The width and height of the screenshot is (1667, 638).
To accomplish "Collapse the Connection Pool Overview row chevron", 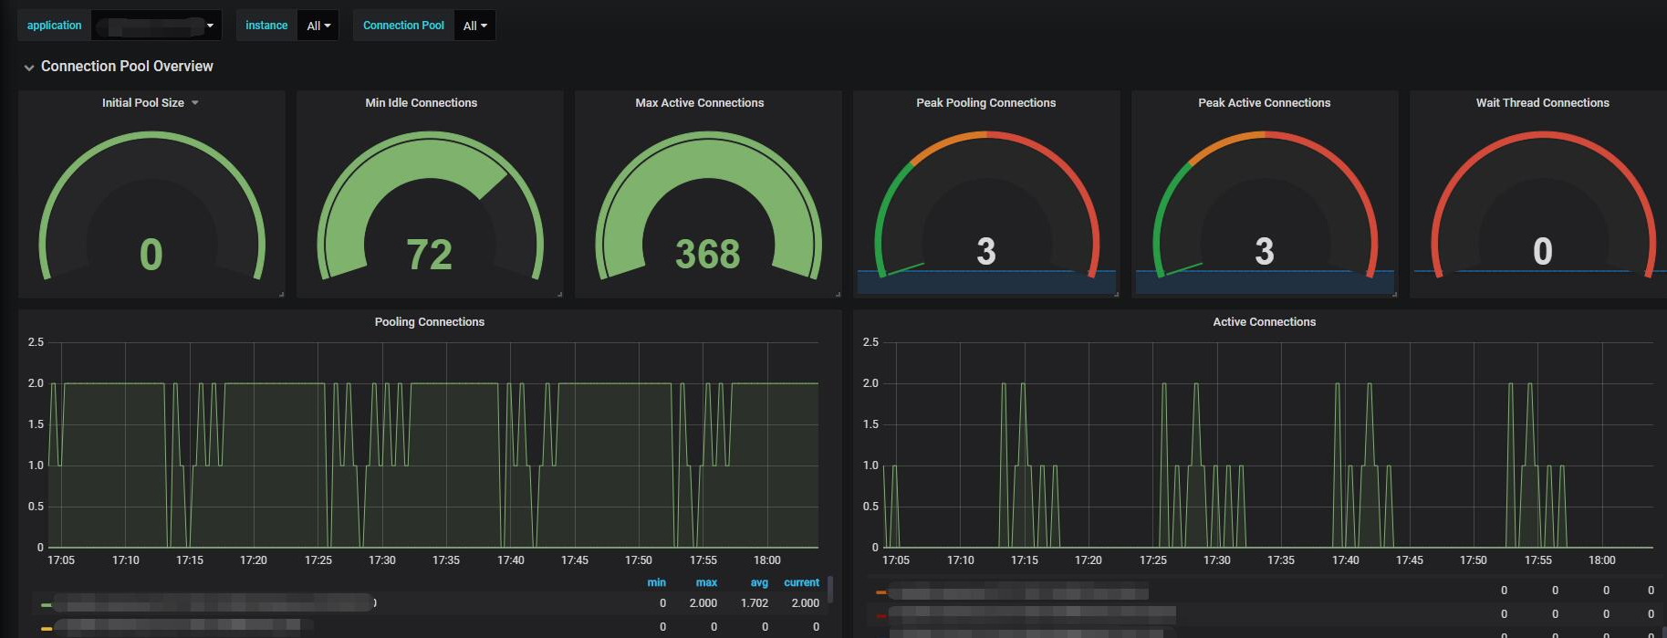I will click(29, 68).
